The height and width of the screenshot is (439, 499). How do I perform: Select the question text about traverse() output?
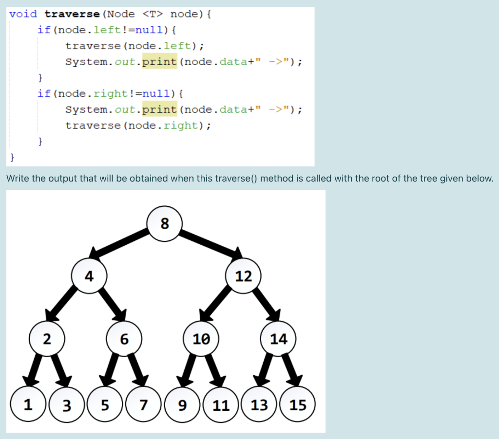pyautogui.click(x=250, y=179)
